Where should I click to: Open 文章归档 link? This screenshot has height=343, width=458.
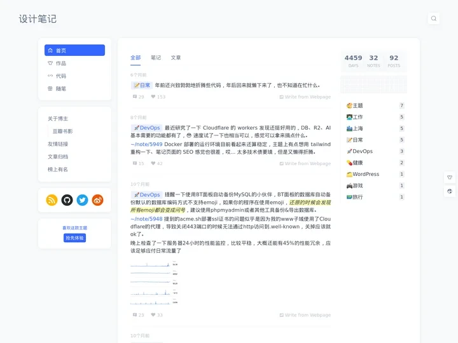[x=58, y=157]
